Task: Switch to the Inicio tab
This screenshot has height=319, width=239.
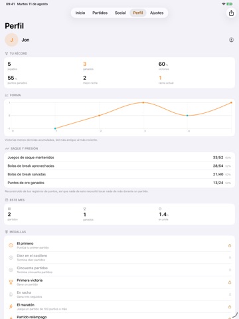Action: click(x=80, y=13)
